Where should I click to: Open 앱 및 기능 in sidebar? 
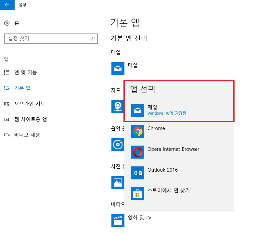coord(26,72)
